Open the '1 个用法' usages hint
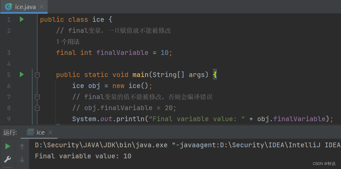This screenshot has height=169, width=341. coord(68,41)
